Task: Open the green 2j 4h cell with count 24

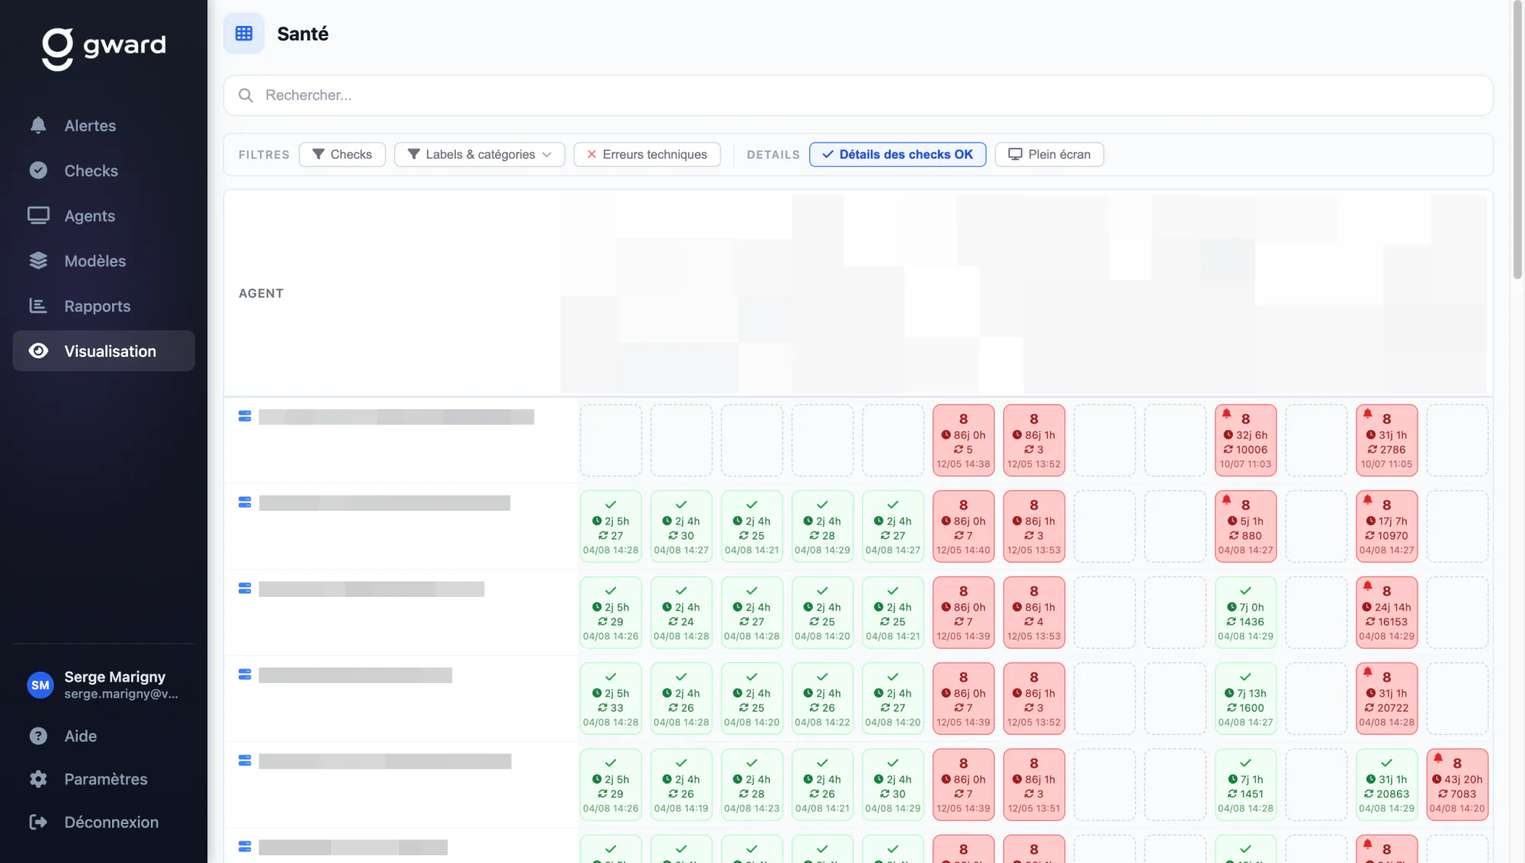Action: tap(682, 613)
